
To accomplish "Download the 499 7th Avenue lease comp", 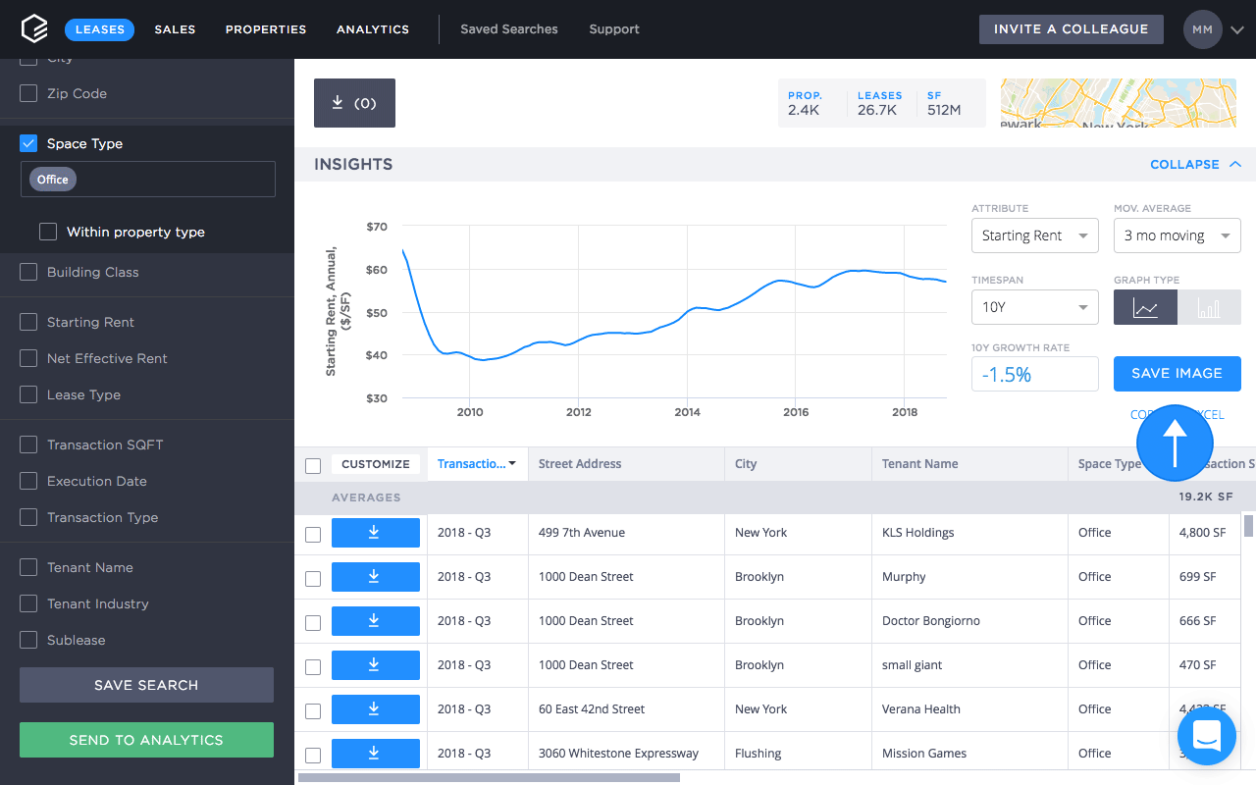I will [x=375, y=533].
